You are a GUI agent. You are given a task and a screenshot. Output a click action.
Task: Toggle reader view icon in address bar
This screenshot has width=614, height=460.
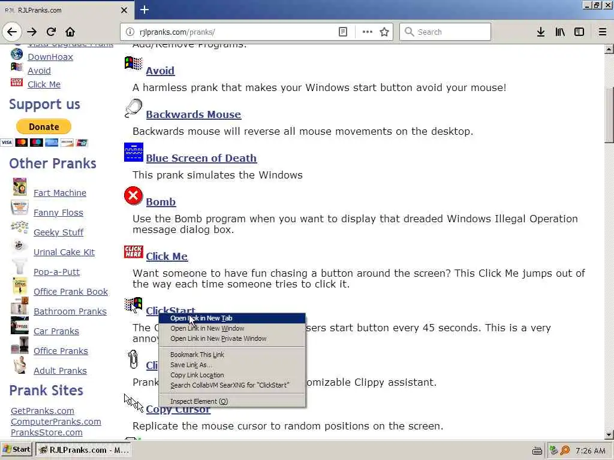click(x=342, y=32)
